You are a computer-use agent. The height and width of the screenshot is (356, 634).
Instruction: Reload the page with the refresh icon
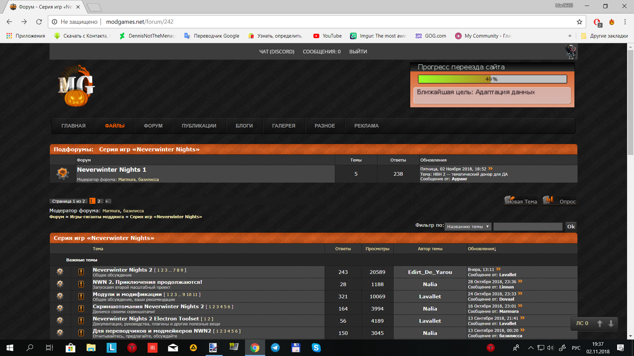point(39,22)
